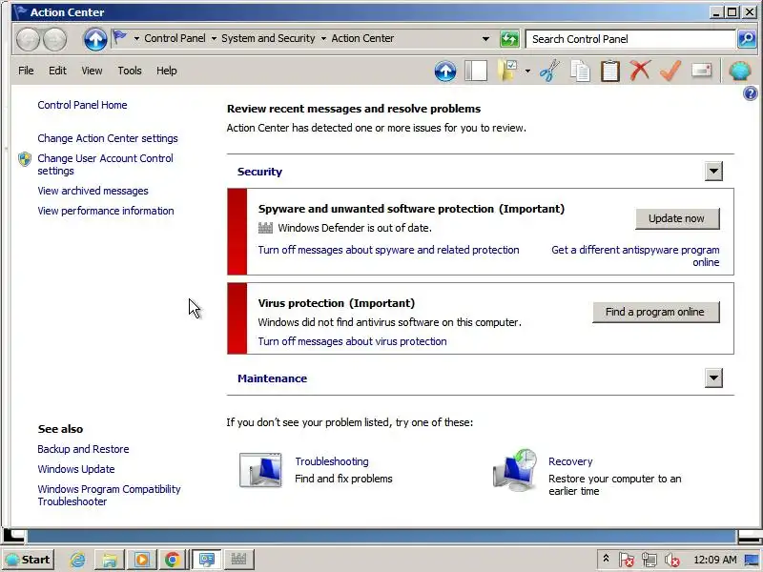Open address bar history dropdown arrow
This screenshot has width=763, height=572.
[x=485, y=39]
